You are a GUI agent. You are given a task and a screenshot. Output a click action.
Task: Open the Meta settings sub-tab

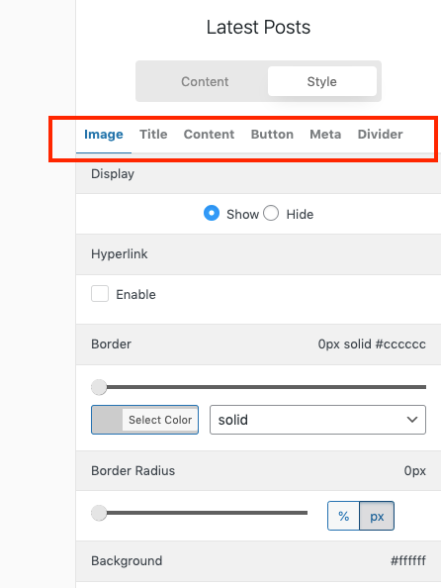(325, 135)
